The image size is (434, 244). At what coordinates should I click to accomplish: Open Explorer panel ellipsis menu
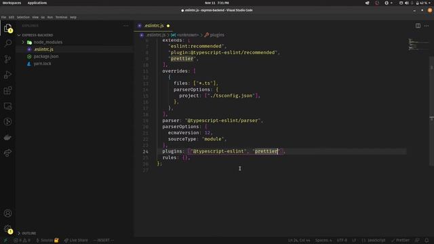[126, 26]
